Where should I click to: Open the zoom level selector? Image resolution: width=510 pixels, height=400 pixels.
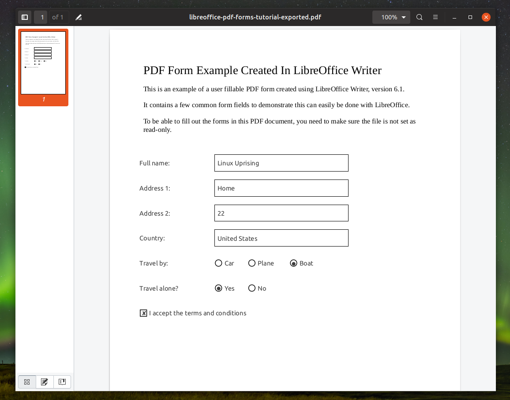[x=391, y=17]
